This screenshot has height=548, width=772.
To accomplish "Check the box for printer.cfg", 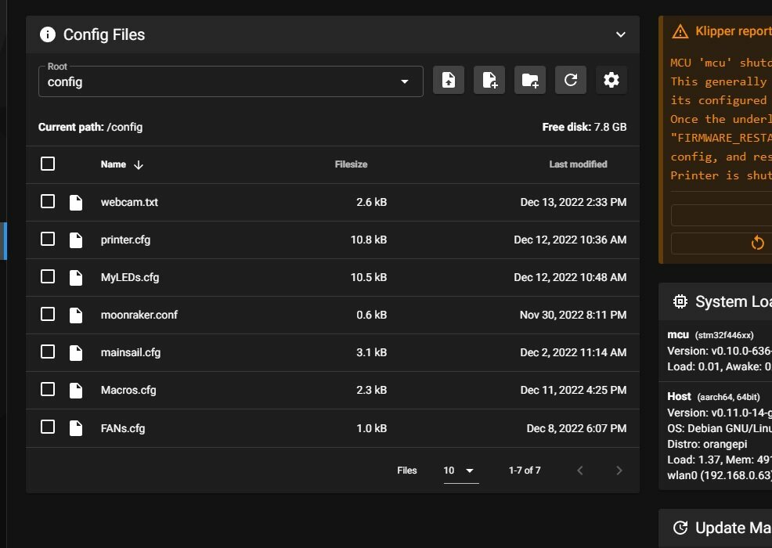I will point(48,239).
